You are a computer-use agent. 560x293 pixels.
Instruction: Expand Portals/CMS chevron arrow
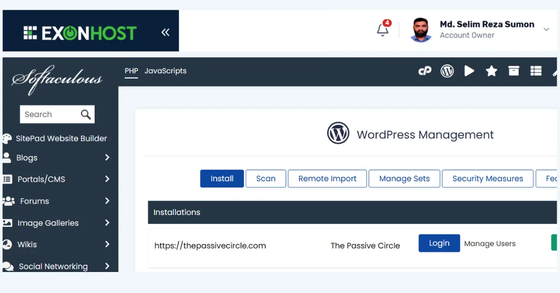tap(107, 179)
